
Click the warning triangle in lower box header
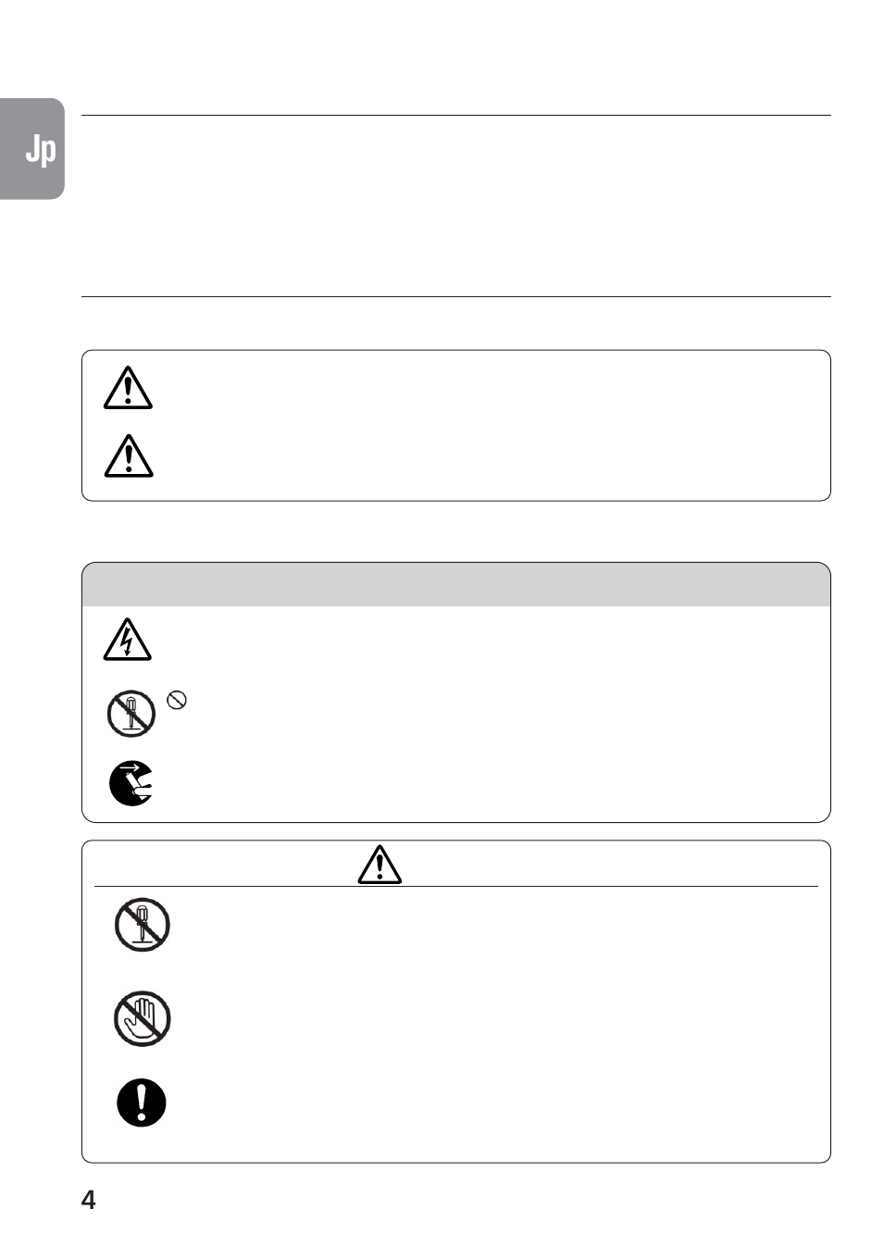click(379, 864)
